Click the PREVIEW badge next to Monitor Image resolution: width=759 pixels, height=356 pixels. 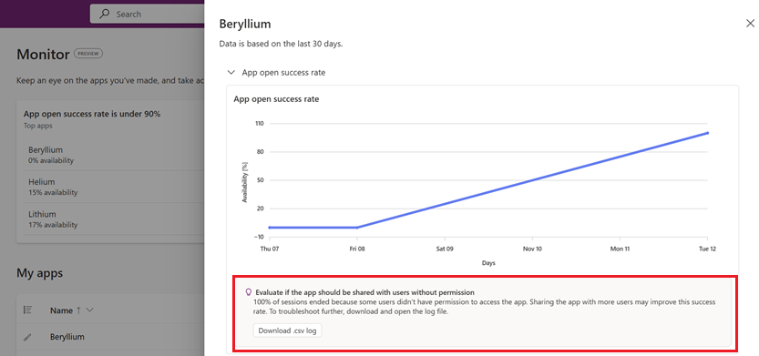(88, 54)
